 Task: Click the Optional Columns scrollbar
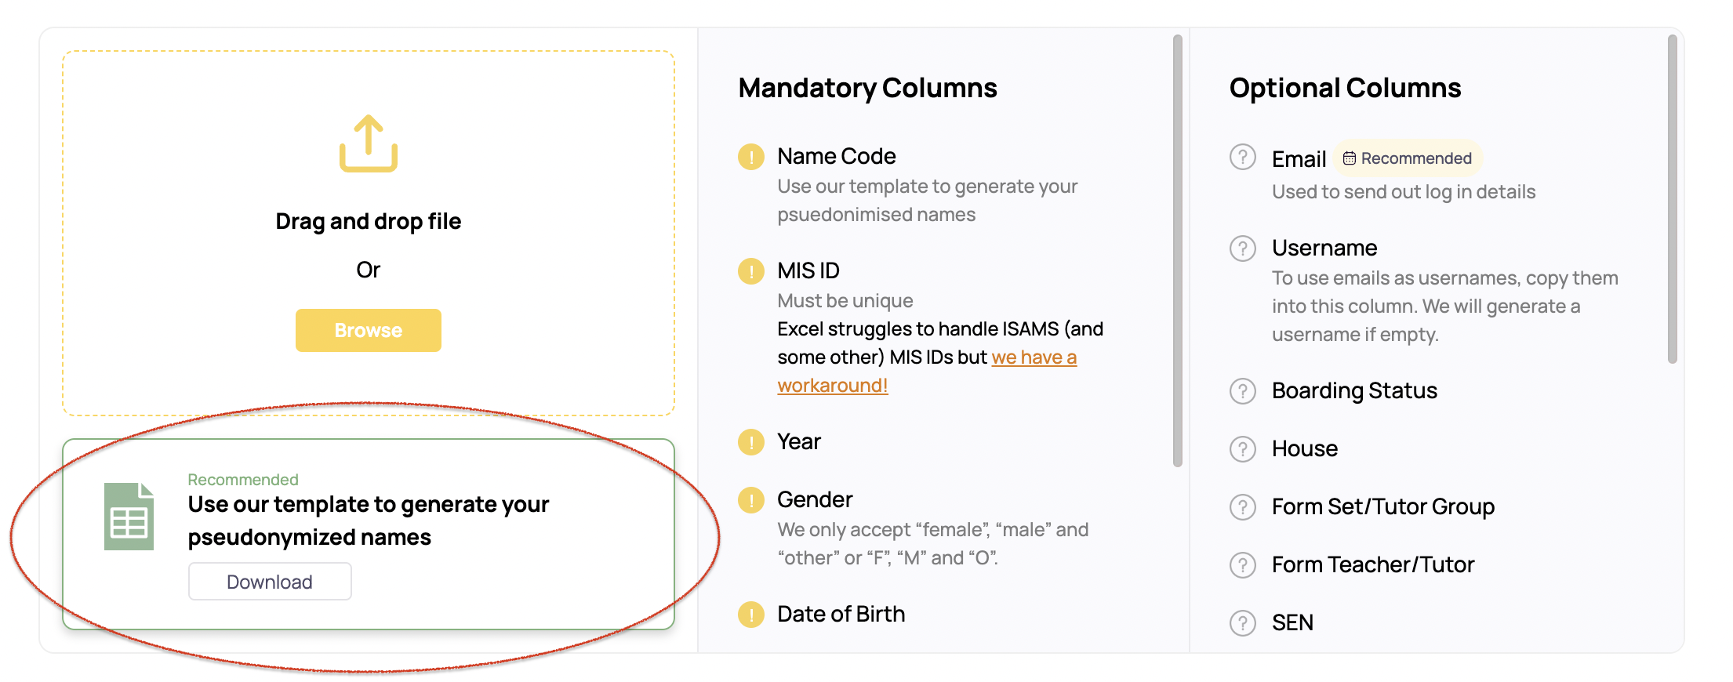point(1672,199)
